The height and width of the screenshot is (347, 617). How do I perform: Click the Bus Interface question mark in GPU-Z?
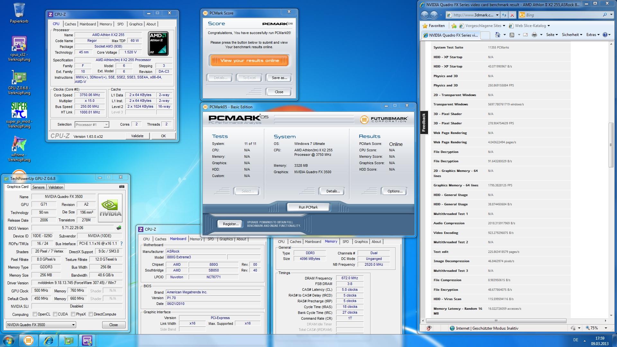coord(121,244)
